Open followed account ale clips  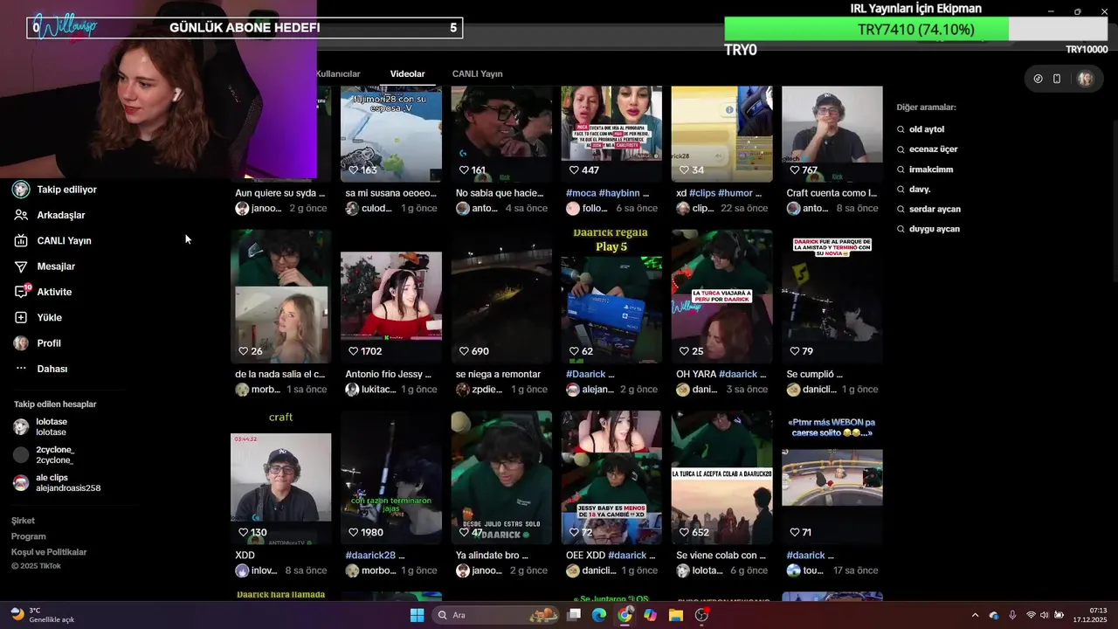pyautogui.click(x=58, y=483)
